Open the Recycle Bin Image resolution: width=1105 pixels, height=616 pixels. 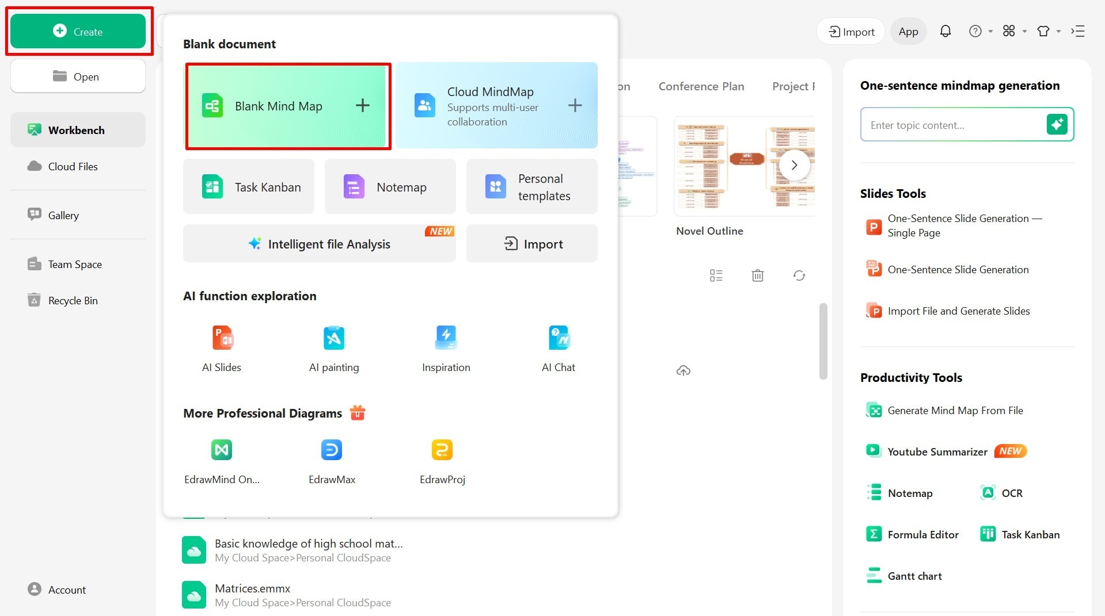point(78,300)
